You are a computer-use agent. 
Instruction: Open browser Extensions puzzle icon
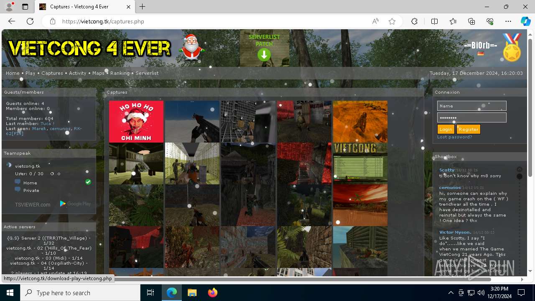tap(414, 21)
